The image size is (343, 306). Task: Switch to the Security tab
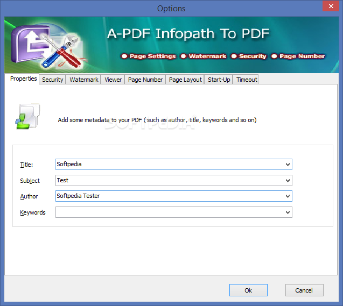click(53, 80)
